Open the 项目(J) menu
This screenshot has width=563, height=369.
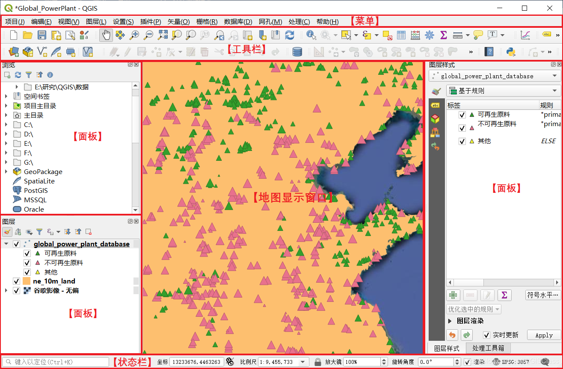[15, 22]
